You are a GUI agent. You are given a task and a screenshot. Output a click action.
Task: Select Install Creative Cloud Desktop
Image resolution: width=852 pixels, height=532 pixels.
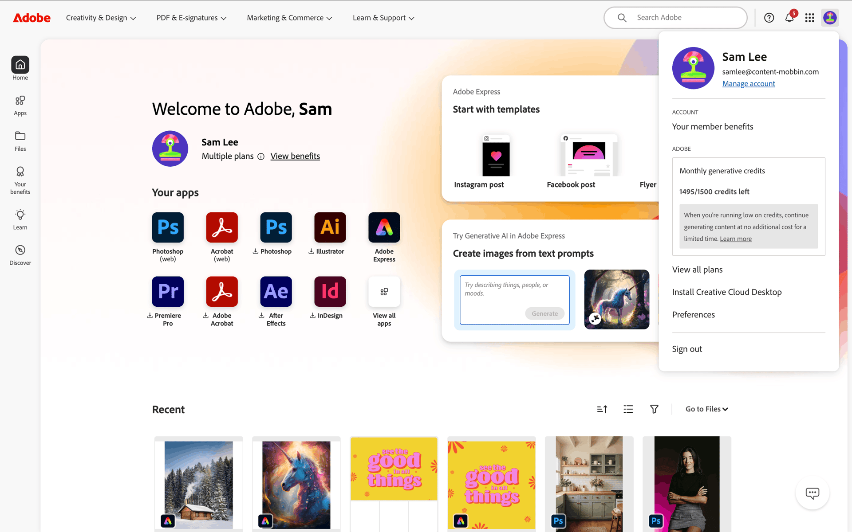coord(727,292)
